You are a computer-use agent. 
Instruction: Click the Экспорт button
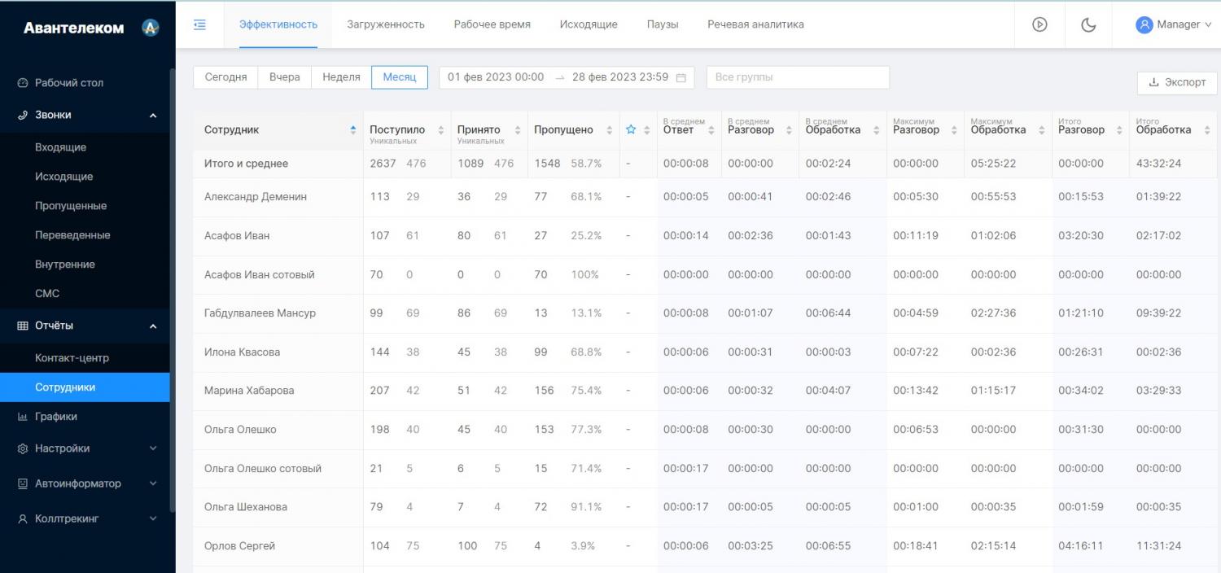click(1176, 82)
